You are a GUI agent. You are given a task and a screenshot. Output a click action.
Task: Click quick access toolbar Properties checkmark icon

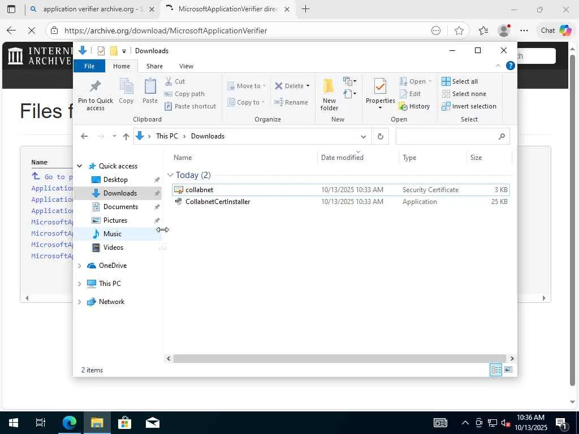pos(101,50)
